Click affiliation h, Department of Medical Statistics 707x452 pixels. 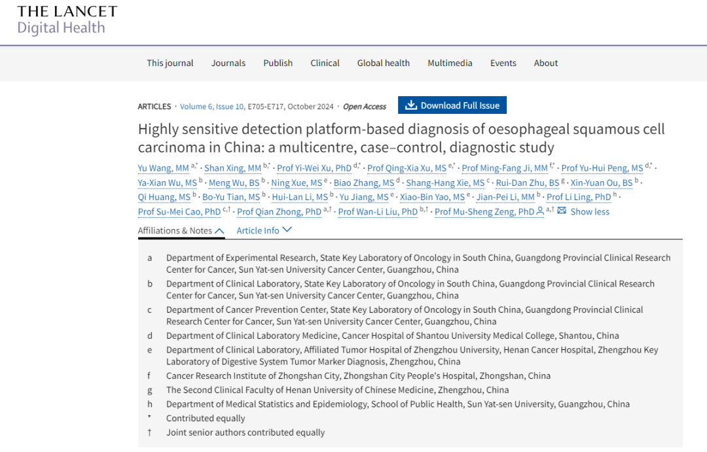[398, 404]
